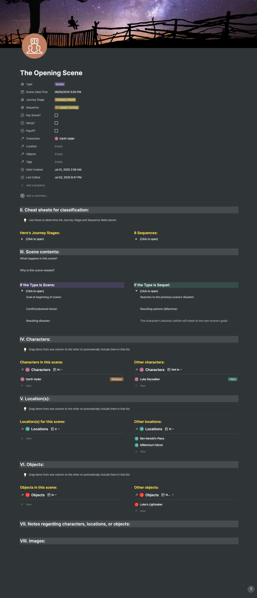
Task: Click the Luke Skywalker character icon
Action: 137,379
